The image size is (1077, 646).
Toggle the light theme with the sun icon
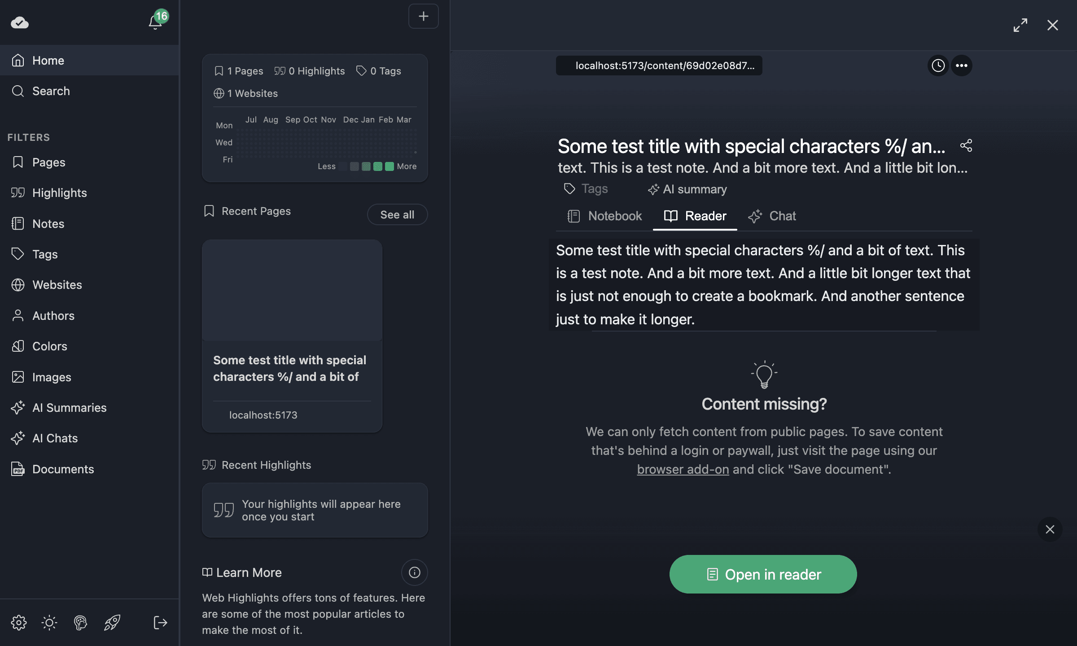tap(49, 623)
